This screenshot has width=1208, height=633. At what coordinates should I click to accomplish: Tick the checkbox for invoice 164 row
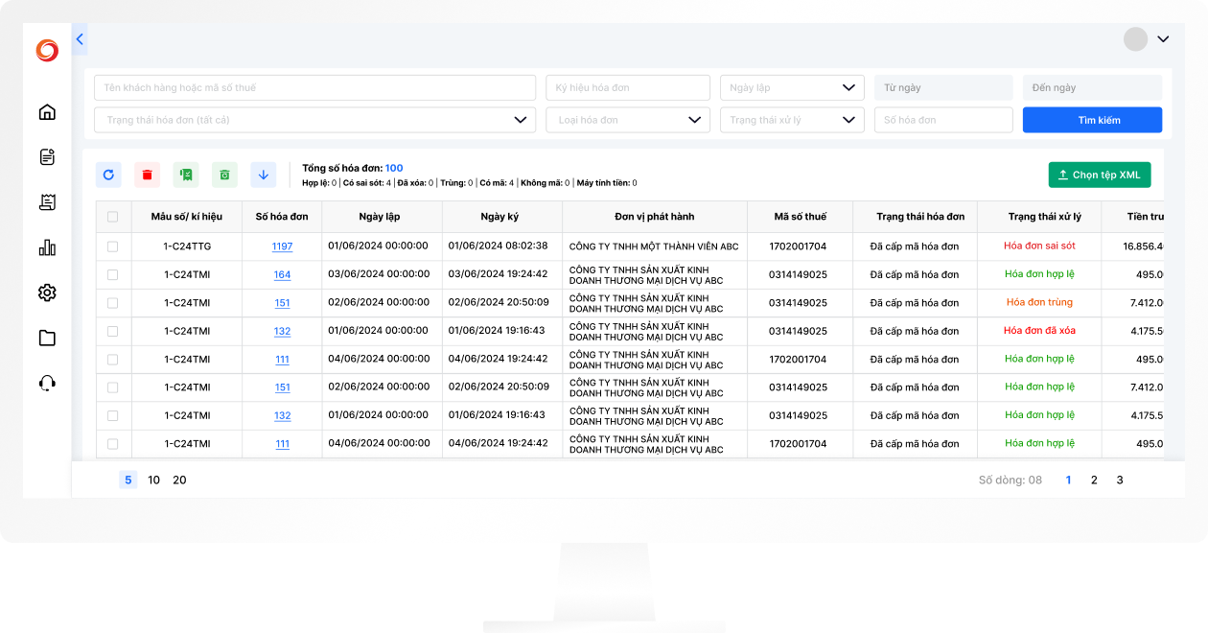(x=113, y=274)
